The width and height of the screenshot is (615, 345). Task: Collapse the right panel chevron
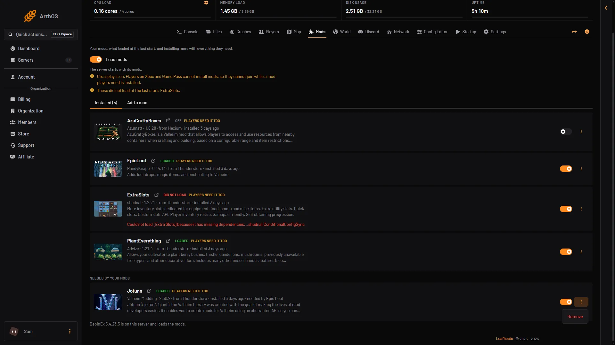[x=606, y=8]
